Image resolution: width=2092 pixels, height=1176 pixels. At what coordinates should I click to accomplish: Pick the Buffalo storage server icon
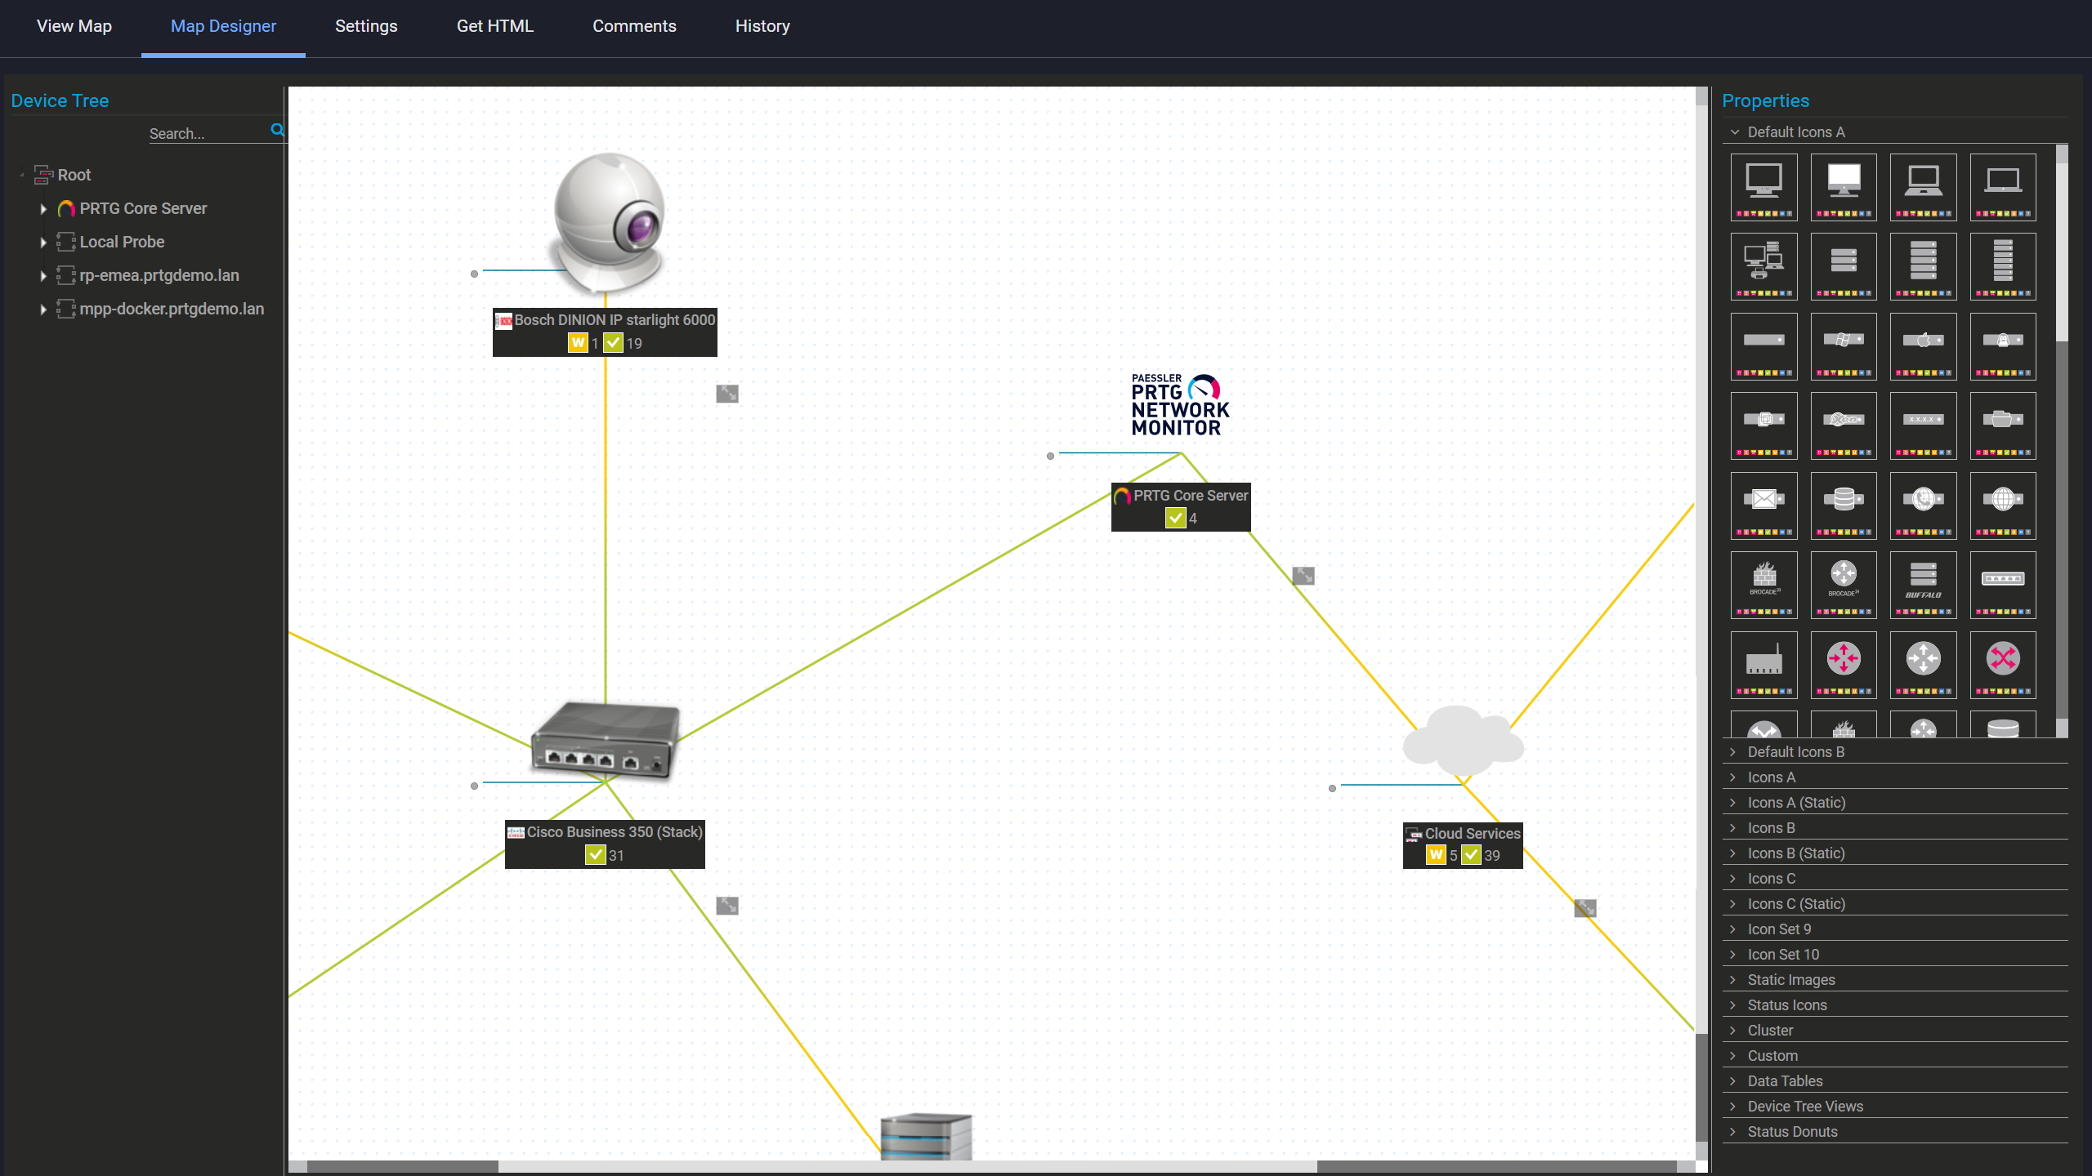pos(1924,585)
